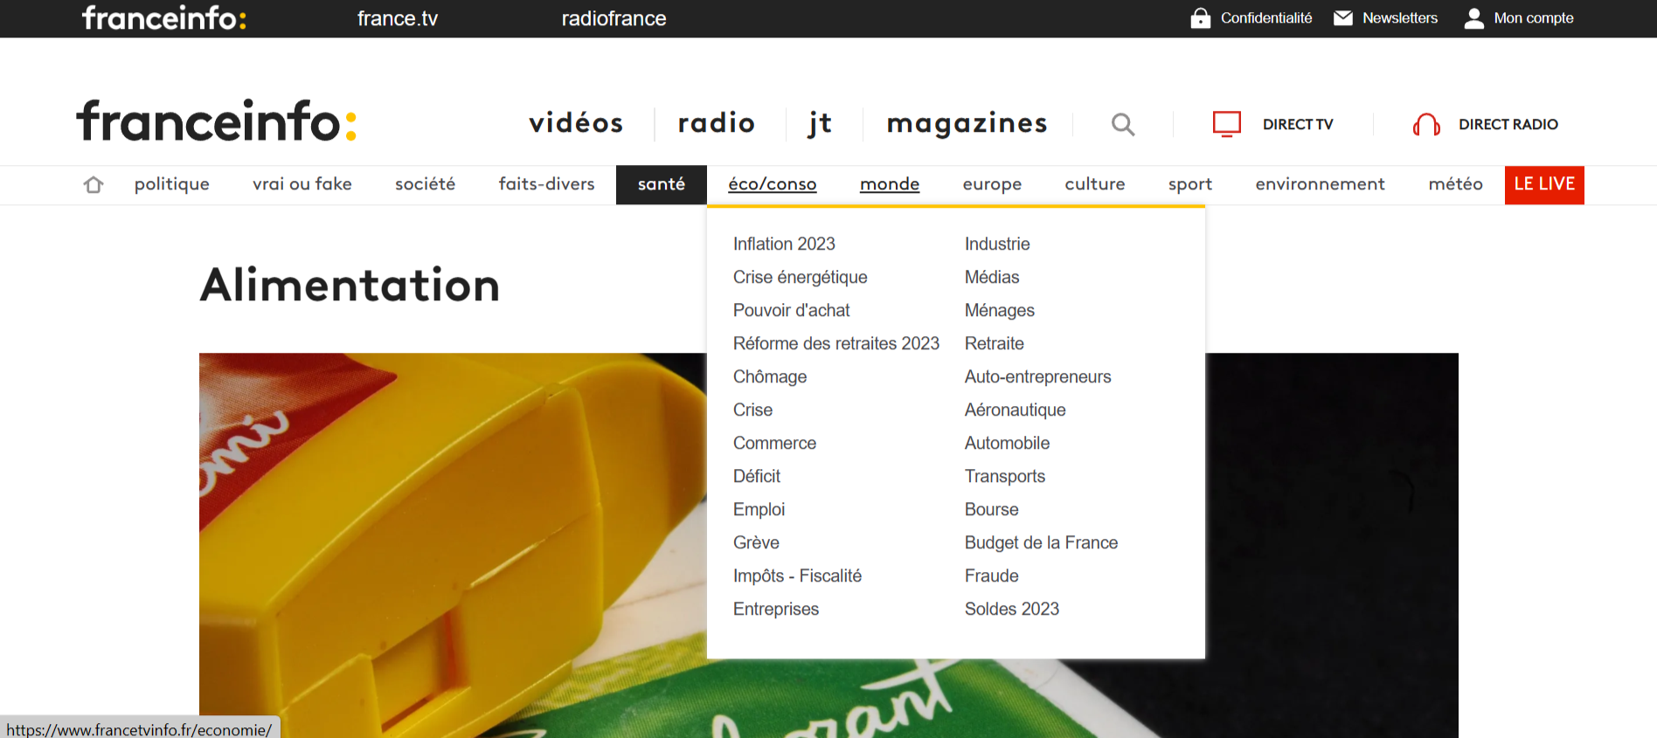Click the LE LIVE button
Screen dimensions: 1657x738
1544,184
